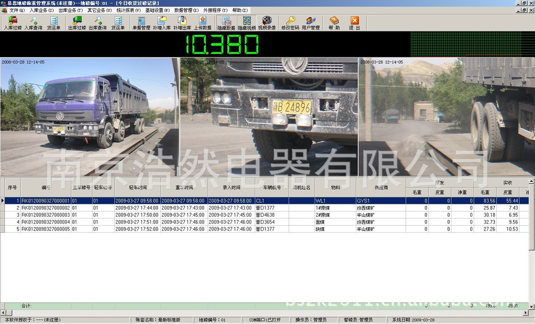
Task: Expand the 基础设置 menu
Action: (157, 10)
